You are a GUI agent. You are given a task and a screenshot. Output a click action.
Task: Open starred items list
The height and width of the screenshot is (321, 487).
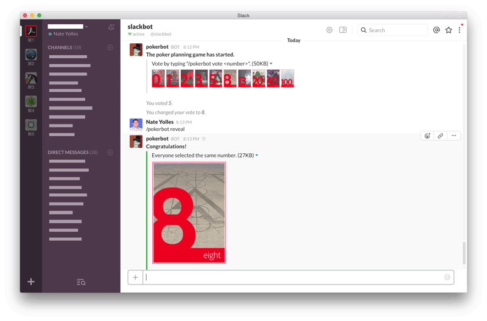click(449, 30)
